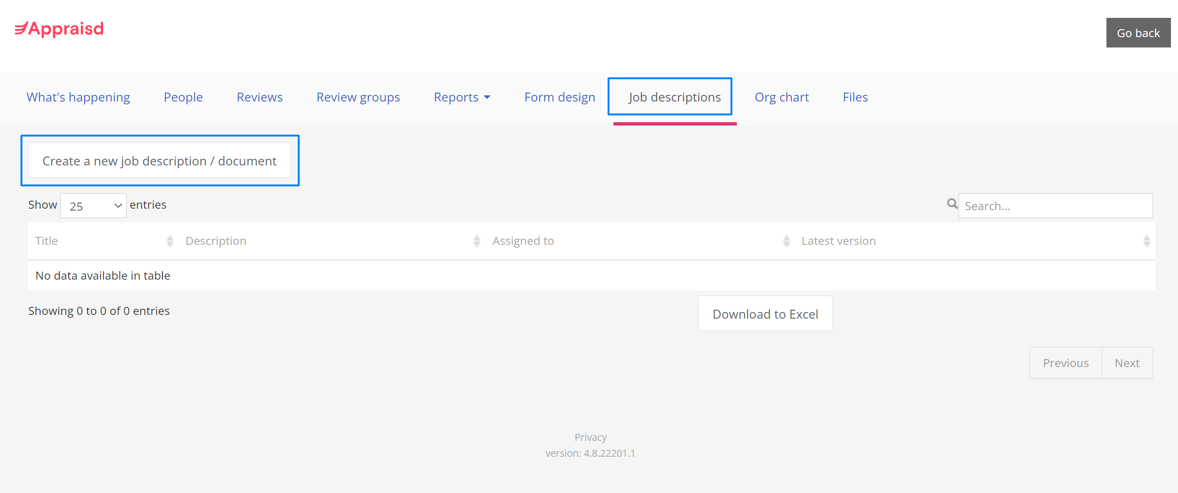Click 'No data available in table' row
The width and height of the screenshot is (1178, 493).
(x=592, y=276)
